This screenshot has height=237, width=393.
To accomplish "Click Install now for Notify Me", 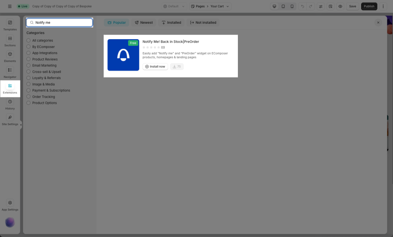I will coord(155,67).
